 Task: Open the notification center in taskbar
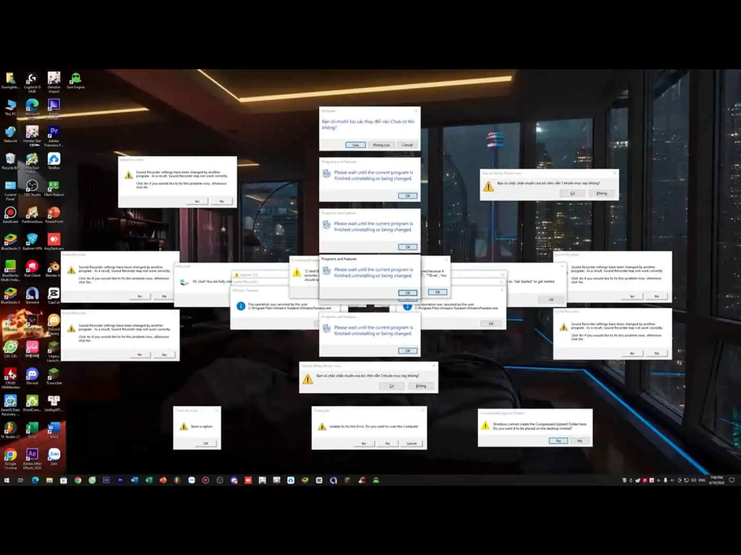(x=732, y=480)
